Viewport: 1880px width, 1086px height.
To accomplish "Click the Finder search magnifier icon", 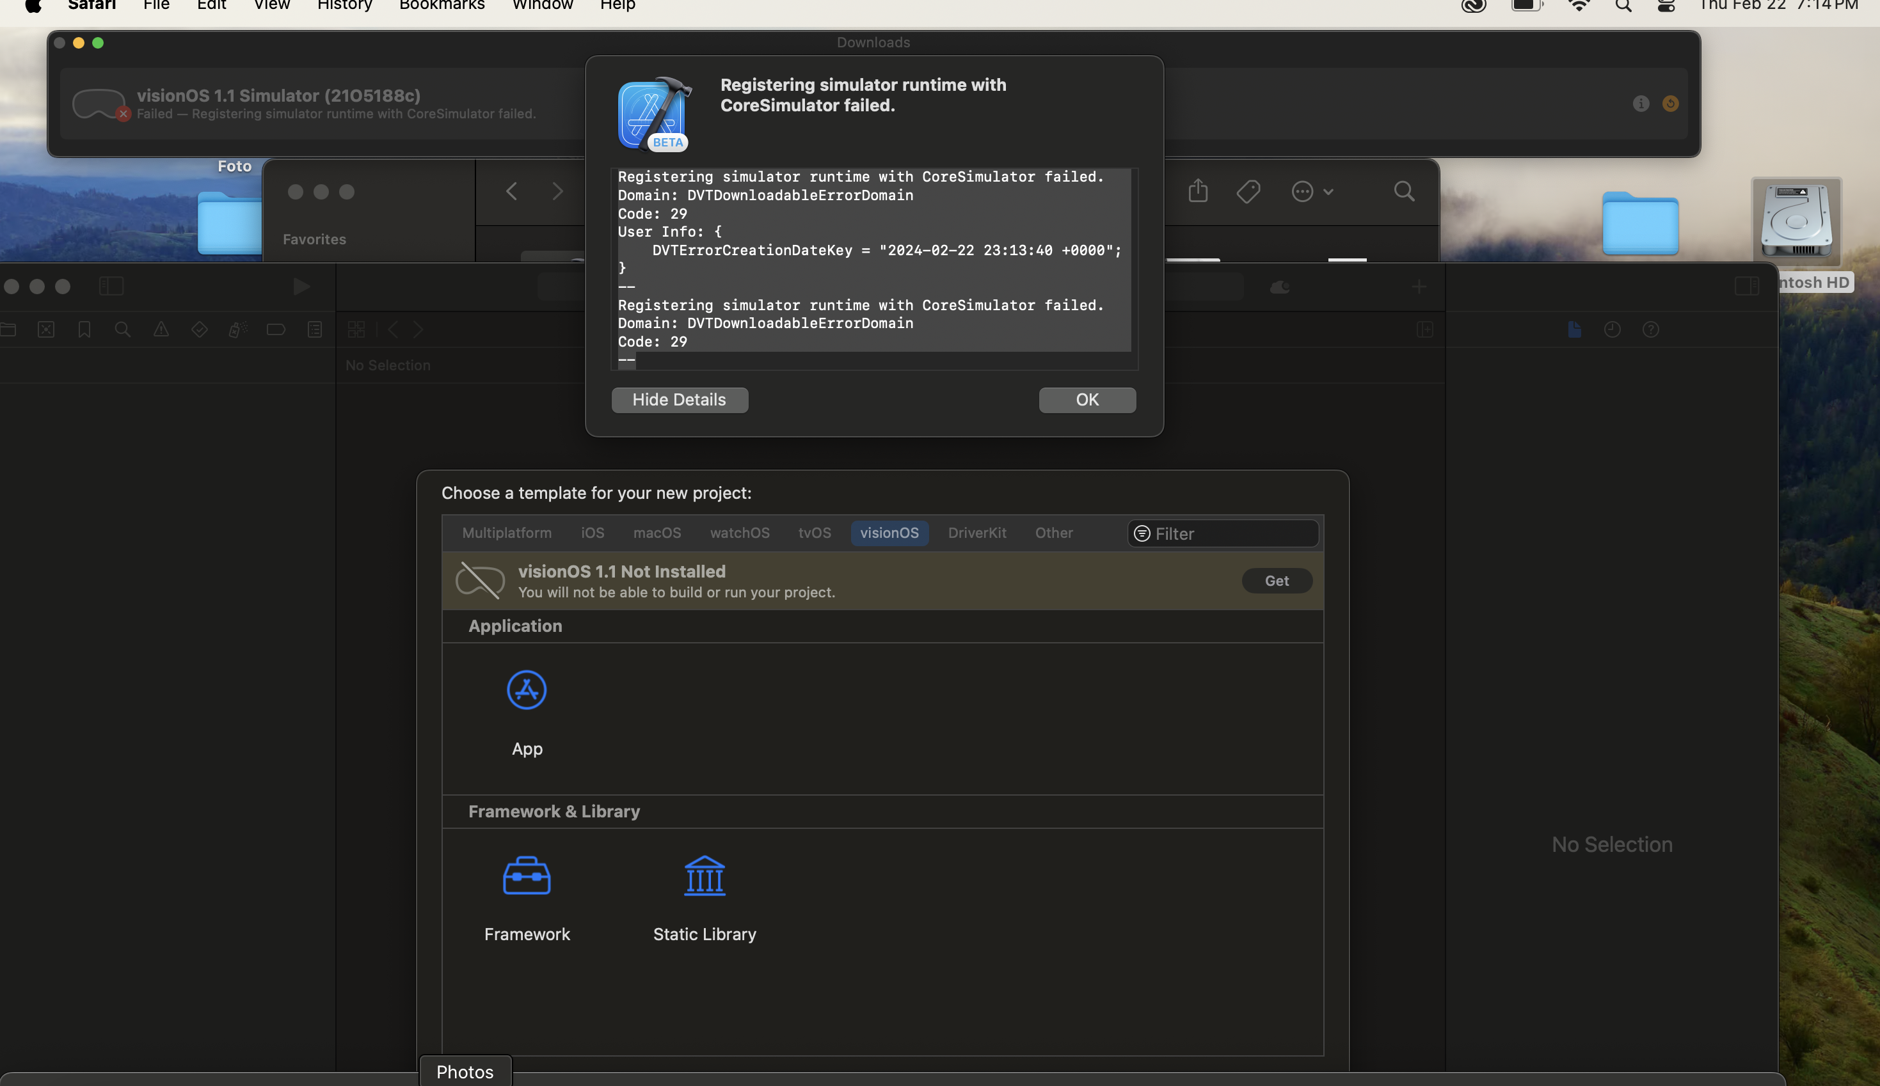I will point(1404,192).
